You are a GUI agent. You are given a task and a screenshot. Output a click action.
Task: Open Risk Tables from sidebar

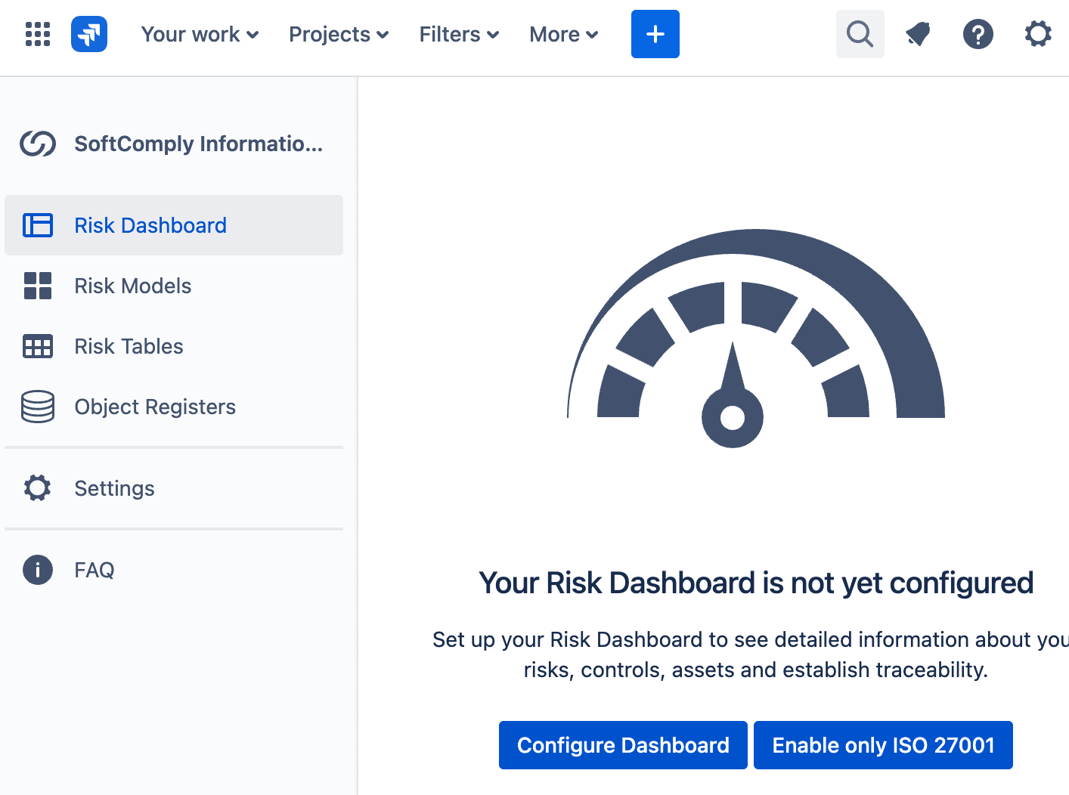(x=174, y=346)
